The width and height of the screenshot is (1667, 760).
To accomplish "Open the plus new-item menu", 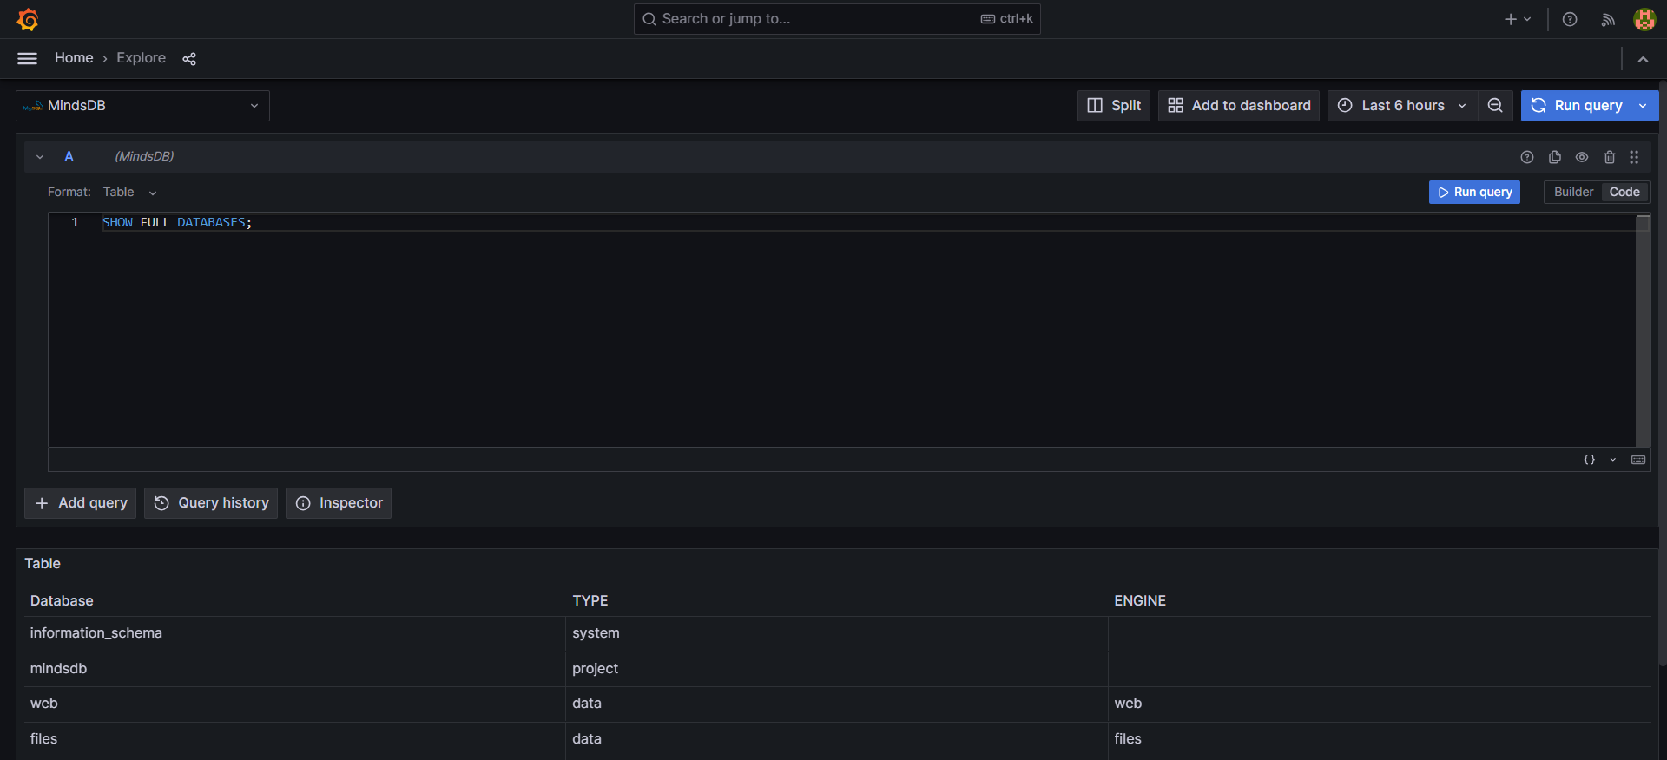I will (1518, 19).
